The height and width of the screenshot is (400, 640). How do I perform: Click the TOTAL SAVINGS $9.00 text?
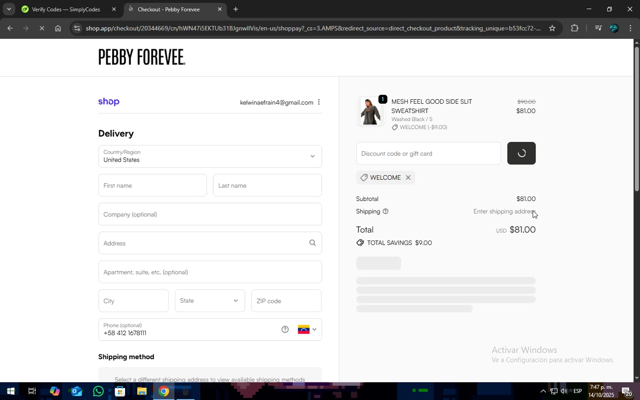click(399, 243)
